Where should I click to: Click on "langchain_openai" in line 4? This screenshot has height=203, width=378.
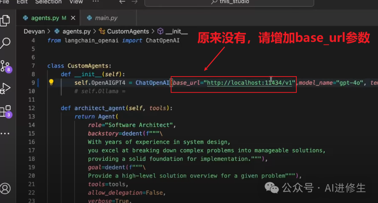pyautogui.click(x=92, y=41)
